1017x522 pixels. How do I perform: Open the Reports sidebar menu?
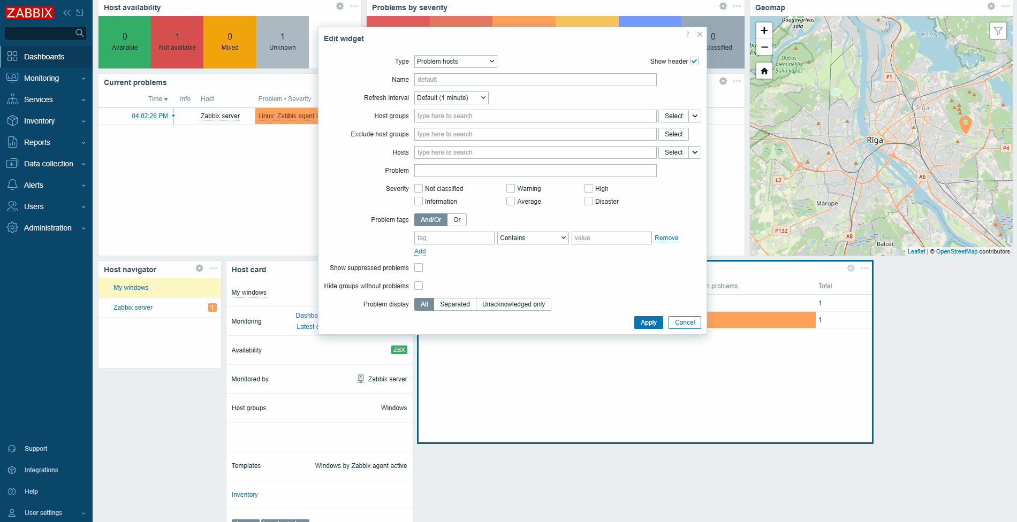[x=46, y=142]
